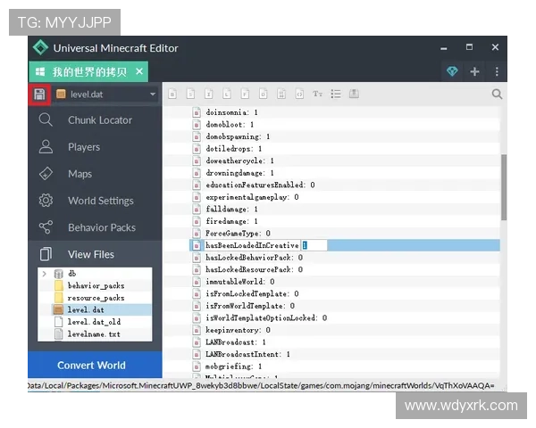Open the NBT search magnifier
536x428 pixels.
tap(497, 94)
